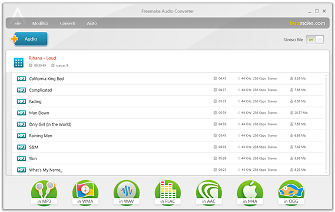Toggle the Unisci file switch

click(x=315, y=39)
